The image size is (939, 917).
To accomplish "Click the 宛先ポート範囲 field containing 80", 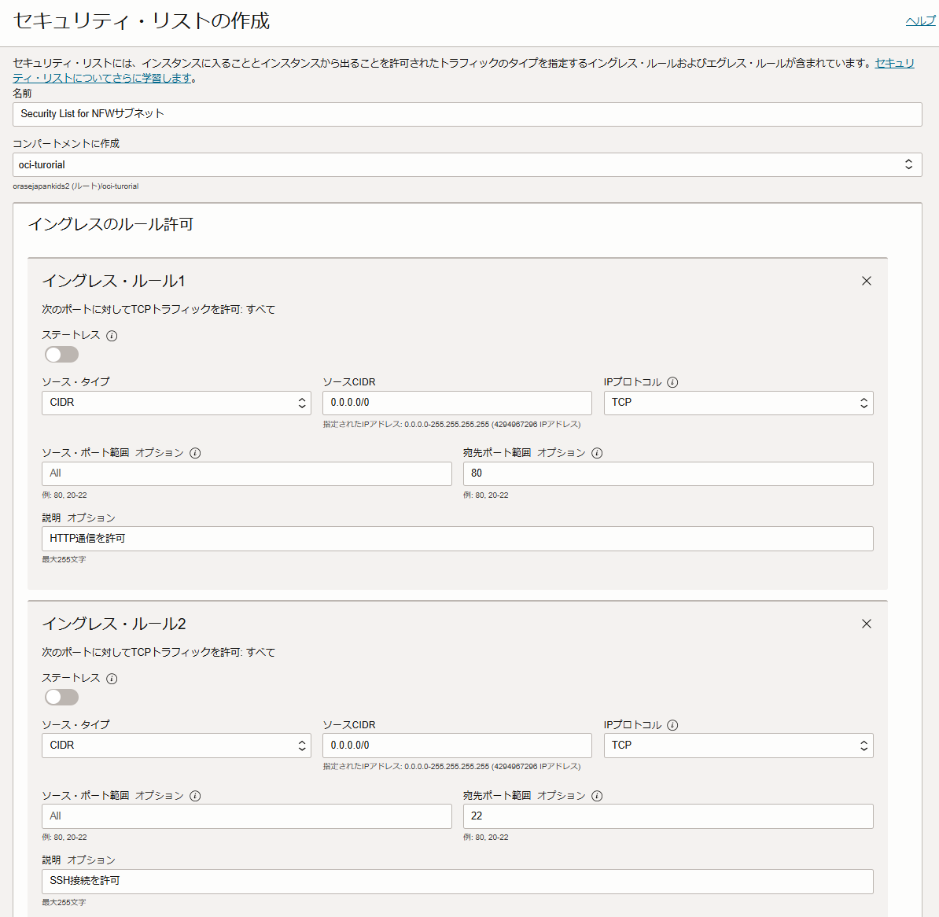I will (x=668, y=473).
